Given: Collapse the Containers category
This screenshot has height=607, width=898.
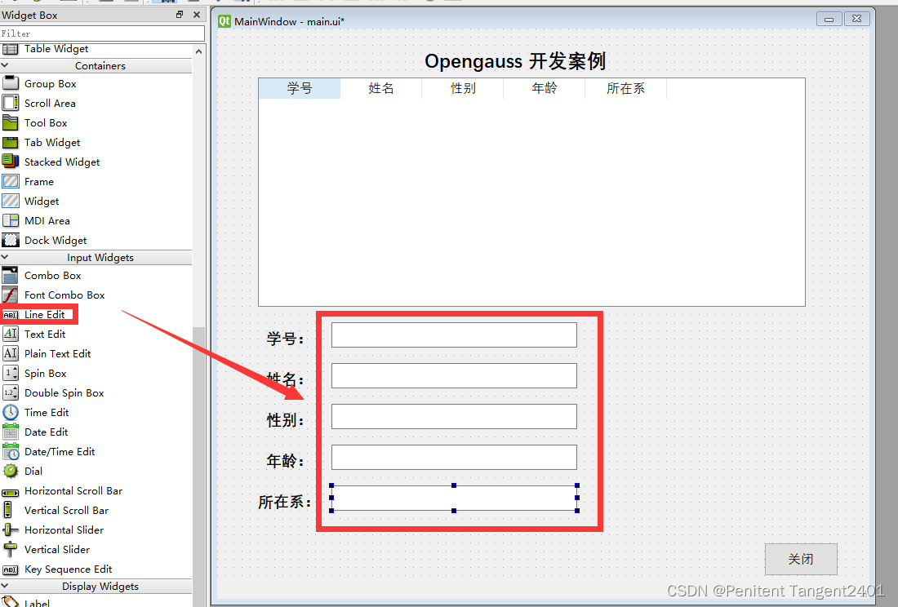Looking at the screenshot, I should coord(5,66).
